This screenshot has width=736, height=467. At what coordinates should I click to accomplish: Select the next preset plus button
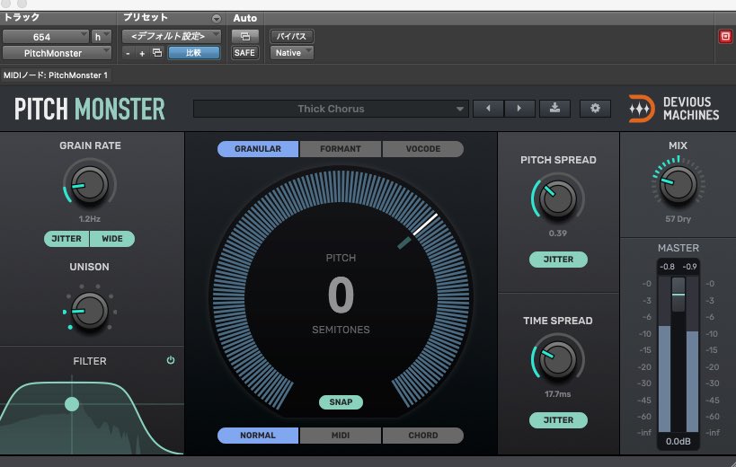(142, 54)
